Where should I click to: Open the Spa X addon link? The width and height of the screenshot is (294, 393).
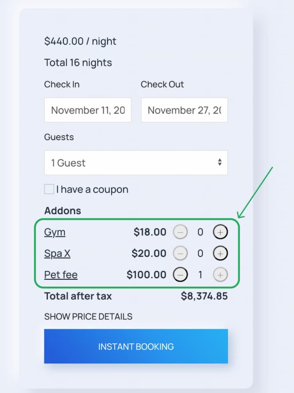57,254
